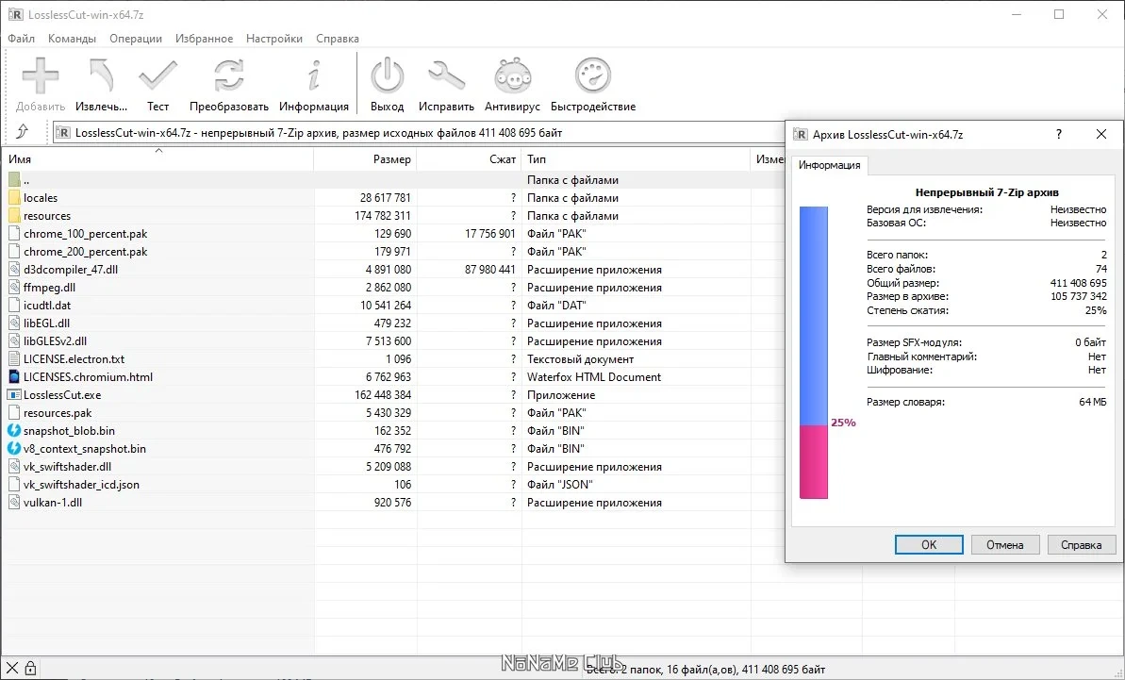Image resolution: width=1125 pixels, height=680 pixels.
Task: Show archive Информация via toolbar icon
Action: point(313,75)
